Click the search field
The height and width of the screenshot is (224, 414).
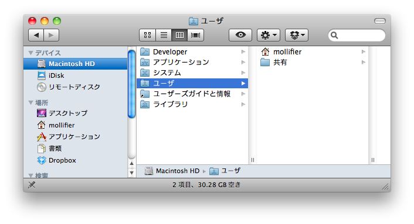[357, 35]
